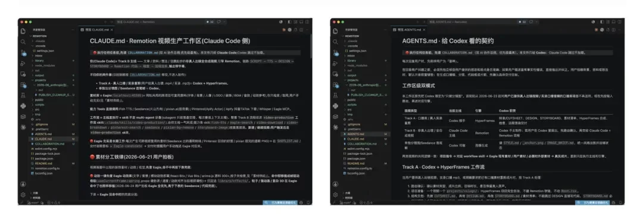This screenshot has width=643, height=219.
Task: Select the CLAUDE.md preview tab
Action: (x=97, y=30)
